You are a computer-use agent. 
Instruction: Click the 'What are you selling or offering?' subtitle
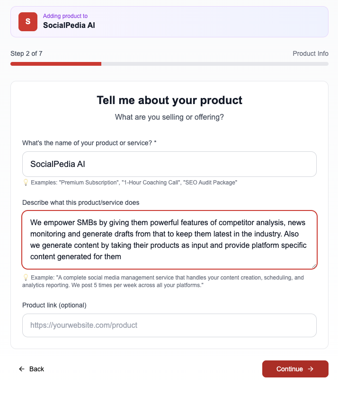[169, 117]
